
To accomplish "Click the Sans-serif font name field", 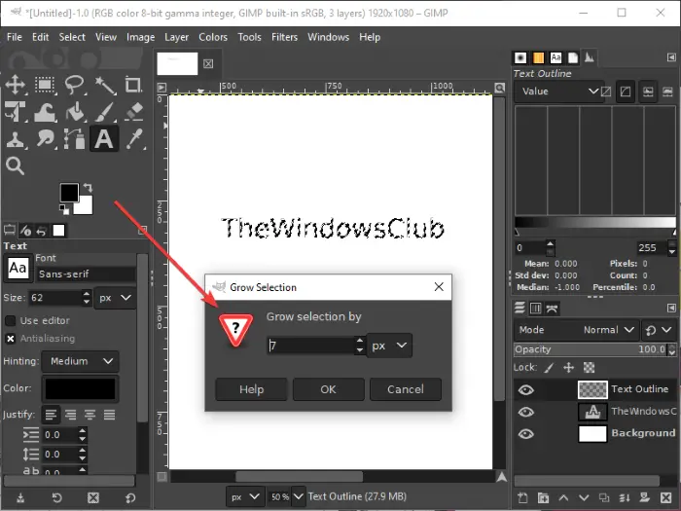I will click(x=86, y=274).
